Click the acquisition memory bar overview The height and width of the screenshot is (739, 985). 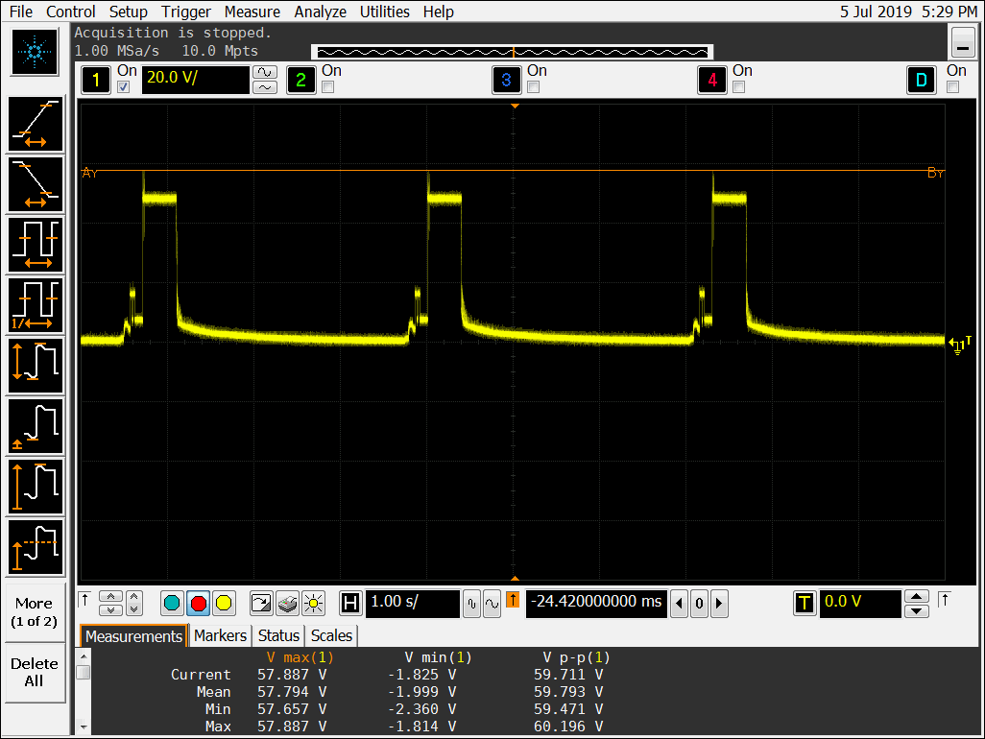point(513,52)
